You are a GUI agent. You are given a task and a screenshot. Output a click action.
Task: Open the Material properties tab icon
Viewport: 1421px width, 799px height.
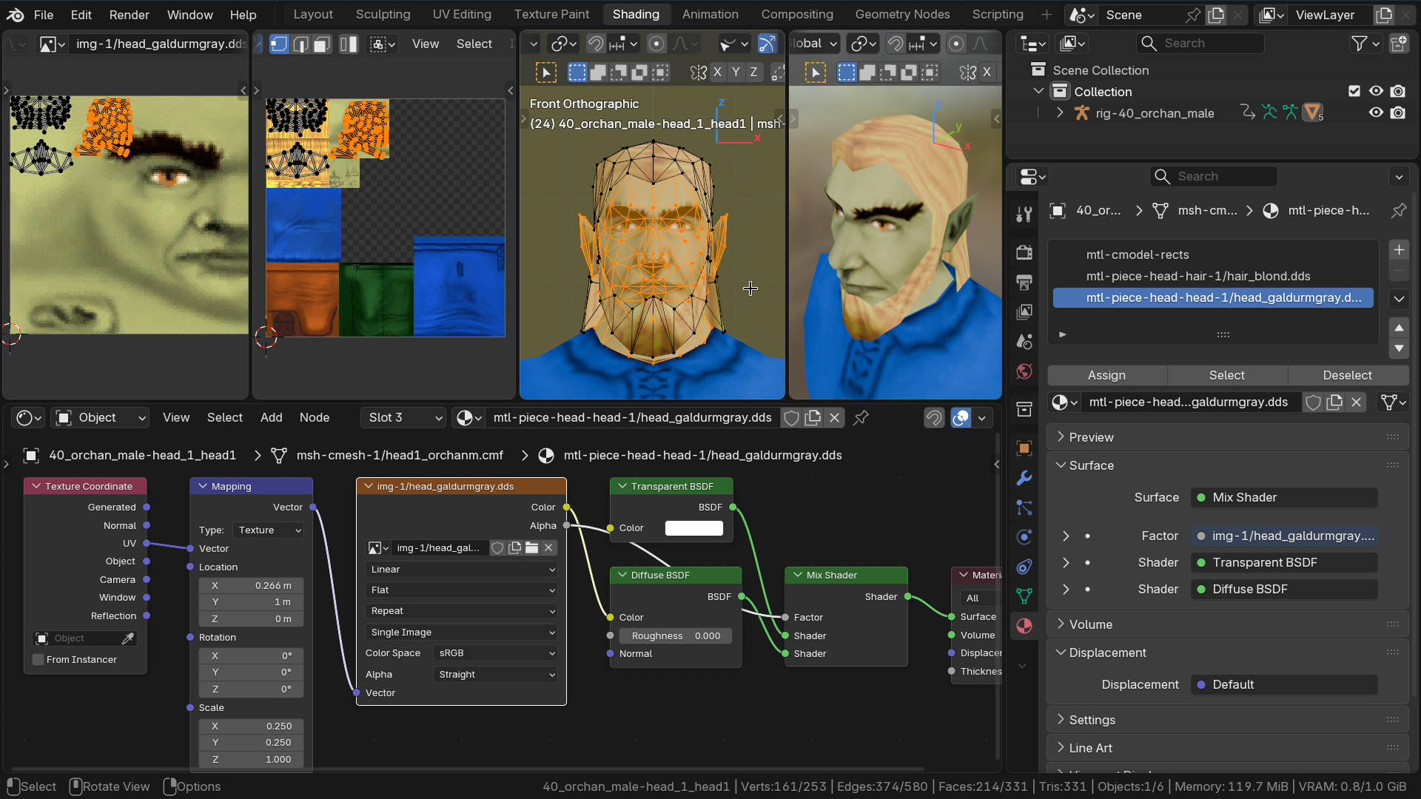click(x=1024, y=626)
